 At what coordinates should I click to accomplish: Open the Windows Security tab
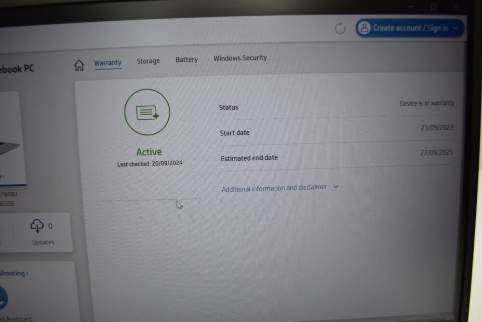click(x=240, y=58)
